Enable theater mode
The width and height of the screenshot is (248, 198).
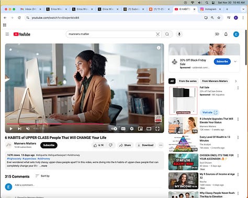(149, 129)
